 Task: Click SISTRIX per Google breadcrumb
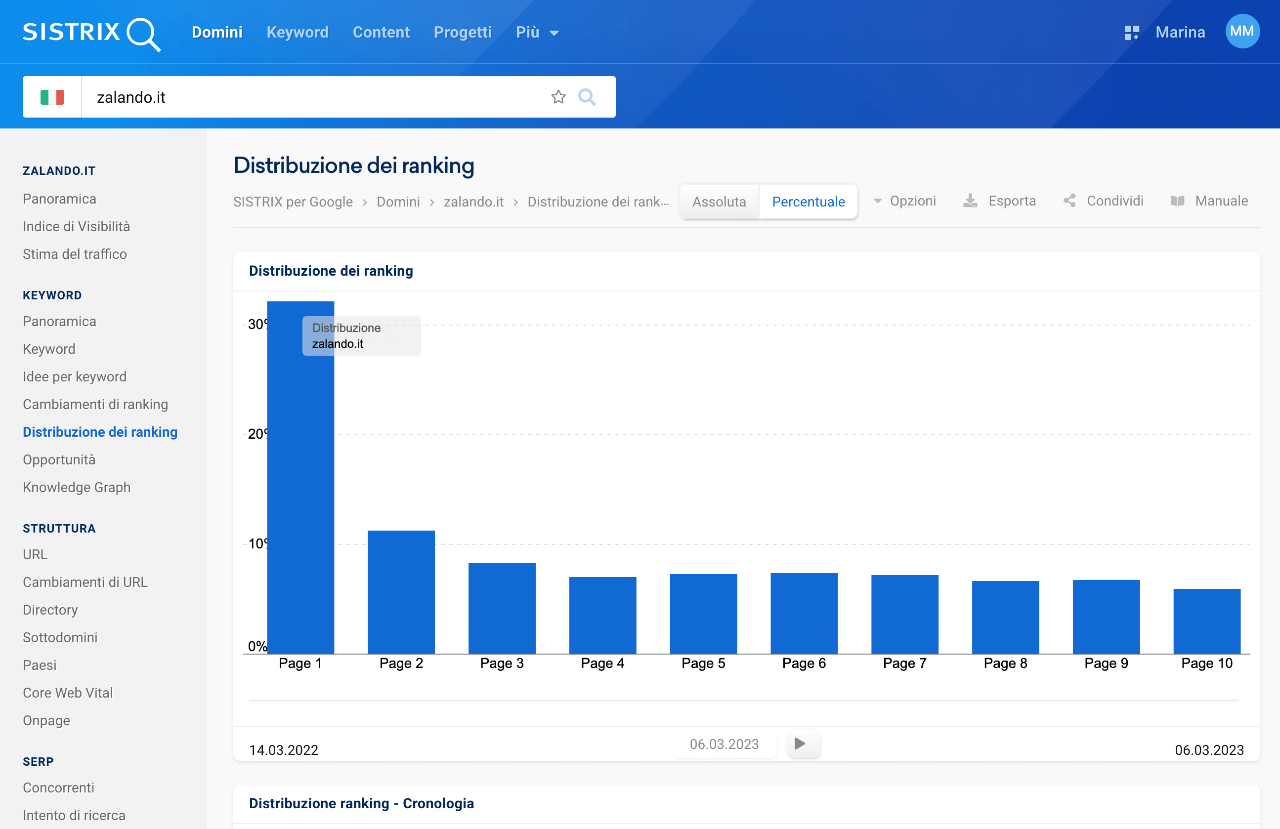coord(293,202)
